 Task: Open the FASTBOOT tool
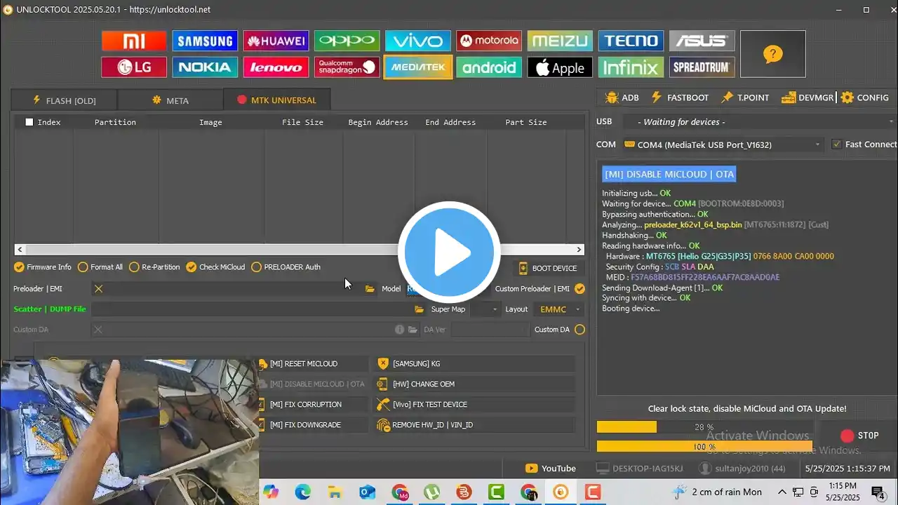pyautogui.click(x=679, y=97)
